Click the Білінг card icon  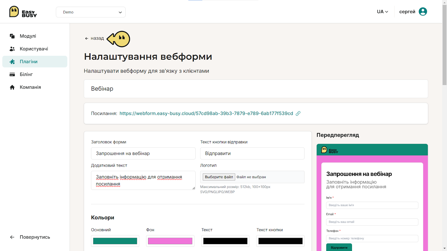coord(12,74)
